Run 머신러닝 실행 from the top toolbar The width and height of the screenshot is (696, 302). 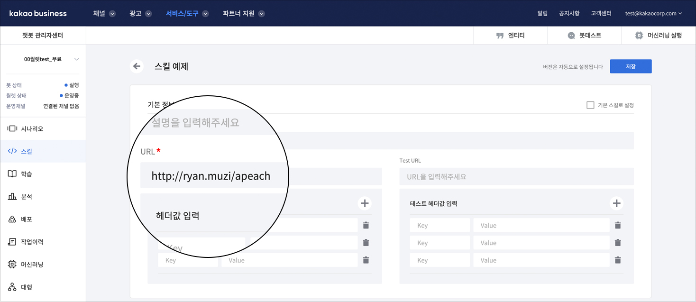pyautogui.click(x=659, y=36)
